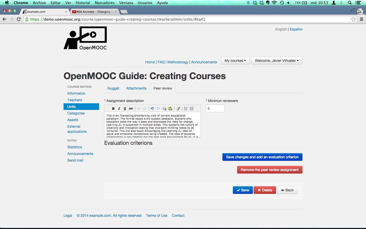Screen dimensions: 366x229
Task: Switch to the Attachments tab
Action: (136, 88)
